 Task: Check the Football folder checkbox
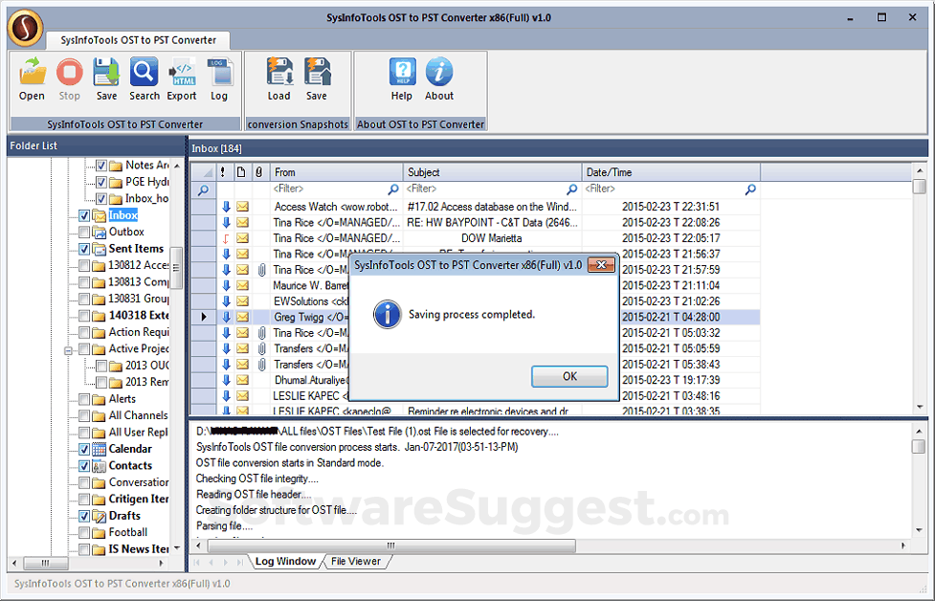click(84, 532)
